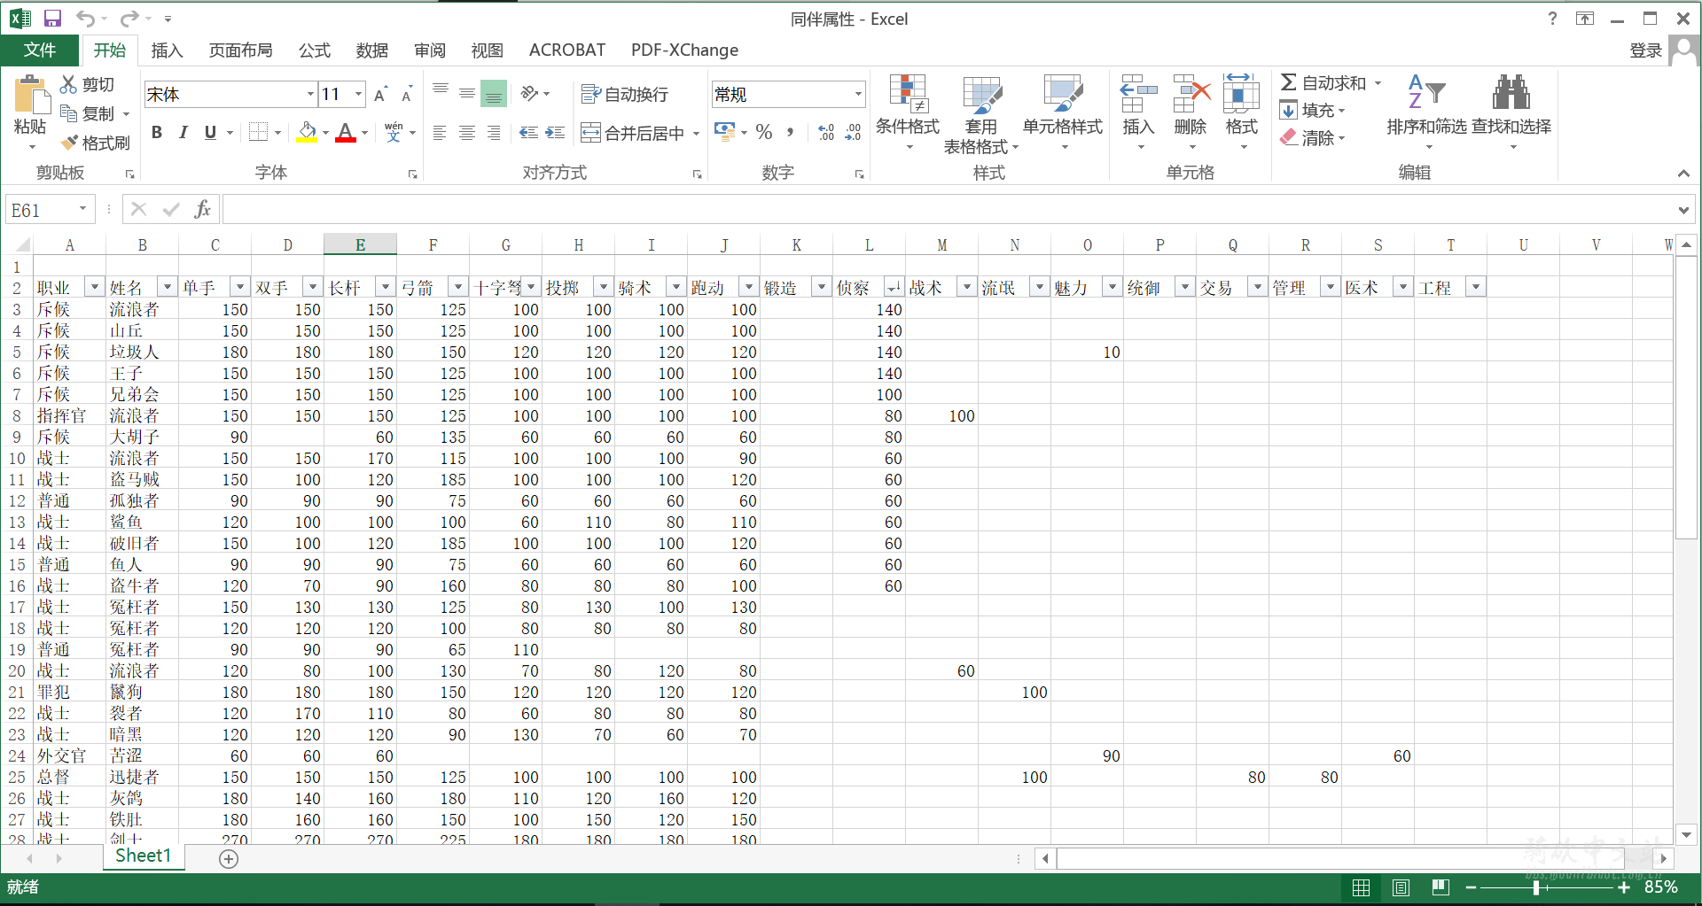1702x906 pixels.
Task: Click the percent style icon
Action: (x=764, y=133)
